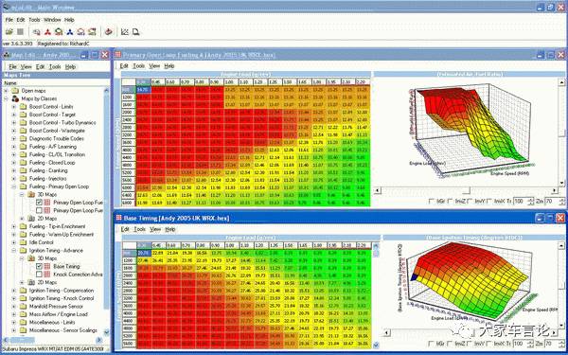Click the red ECU flash toolbar icon
This screenshot has height=355, width=568.
(x=108, y=32)
